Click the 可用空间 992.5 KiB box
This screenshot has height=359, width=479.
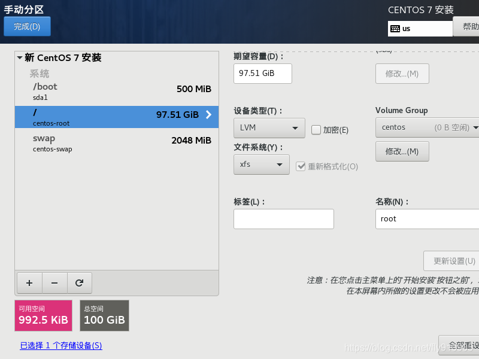43,315
